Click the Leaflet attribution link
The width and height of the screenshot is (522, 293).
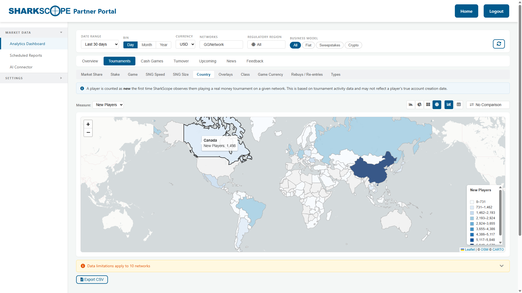tap(470, 250)
